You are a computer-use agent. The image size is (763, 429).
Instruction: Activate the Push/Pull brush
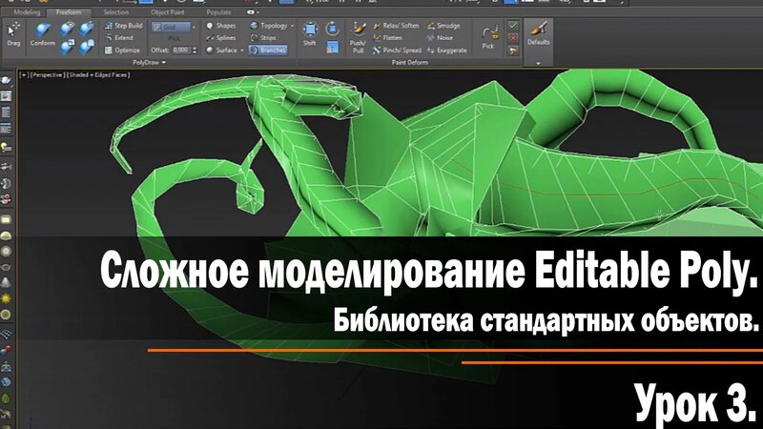[358, 37]
